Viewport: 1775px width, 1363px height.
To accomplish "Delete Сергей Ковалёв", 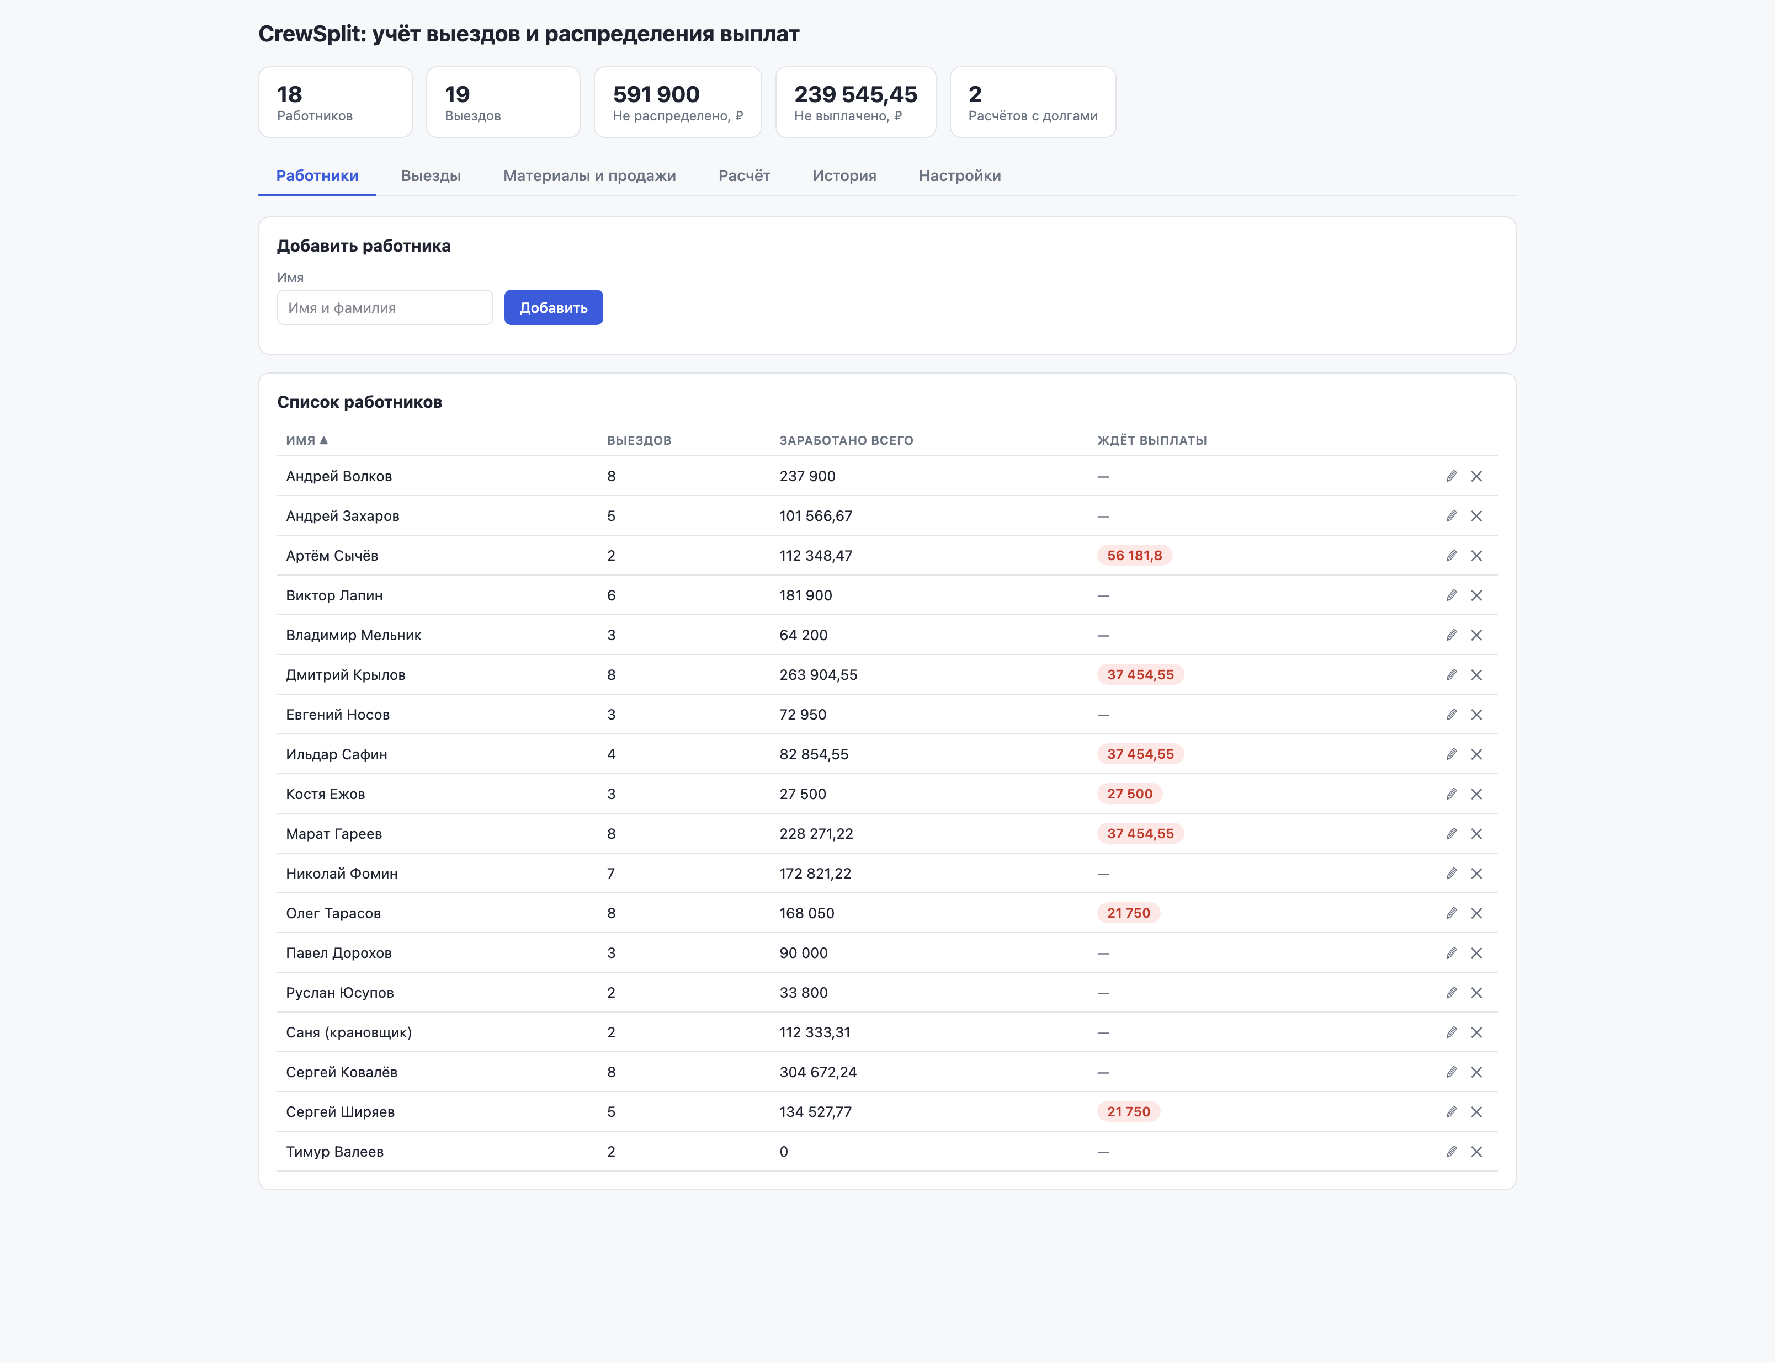I will pyautogui.click(x=1476, y=1073).
